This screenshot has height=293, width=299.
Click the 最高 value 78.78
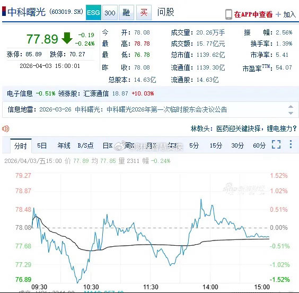pos(142,44)
